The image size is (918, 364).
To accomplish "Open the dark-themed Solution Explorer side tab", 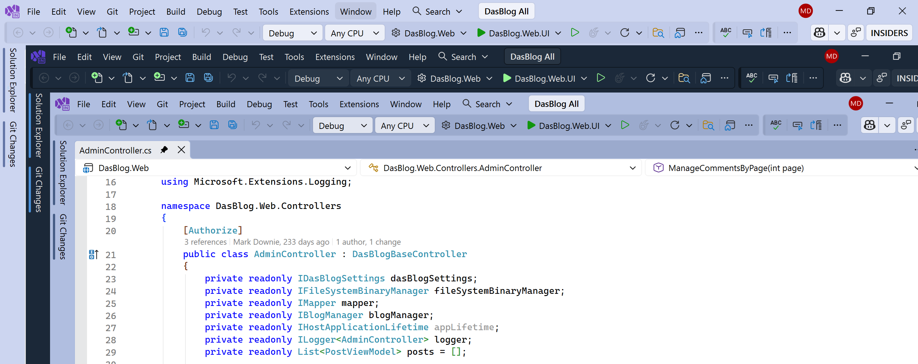I will coord(39,125).
